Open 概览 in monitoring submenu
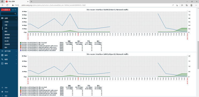Screen dimensions: 199x97 6,31
